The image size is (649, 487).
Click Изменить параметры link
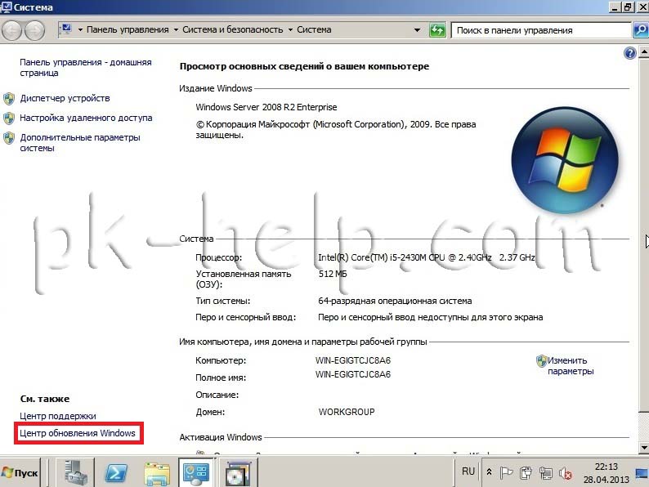571,366
